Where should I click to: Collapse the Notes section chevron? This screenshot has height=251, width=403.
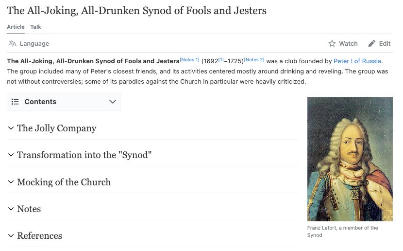click(11, 209)
